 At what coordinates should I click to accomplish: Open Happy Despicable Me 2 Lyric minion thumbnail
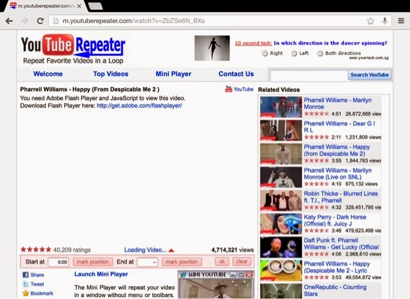click(x=281, y=271)
